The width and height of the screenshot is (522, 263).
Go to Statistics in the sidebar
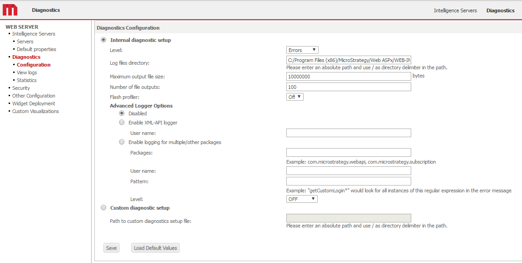click(26, 80)
